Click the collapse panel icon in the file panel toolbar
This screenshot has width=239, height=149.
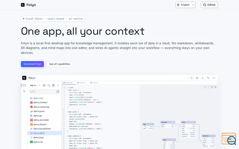[53, 86]
